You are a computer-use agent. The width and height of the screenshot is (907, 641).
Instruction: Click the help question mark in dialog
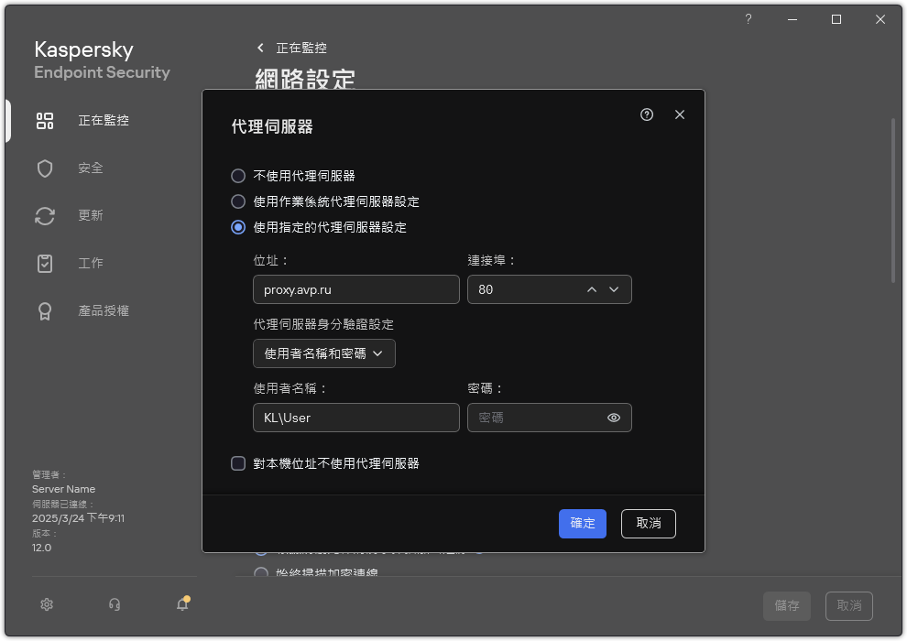pyautogui.click(x=646, y=114)
